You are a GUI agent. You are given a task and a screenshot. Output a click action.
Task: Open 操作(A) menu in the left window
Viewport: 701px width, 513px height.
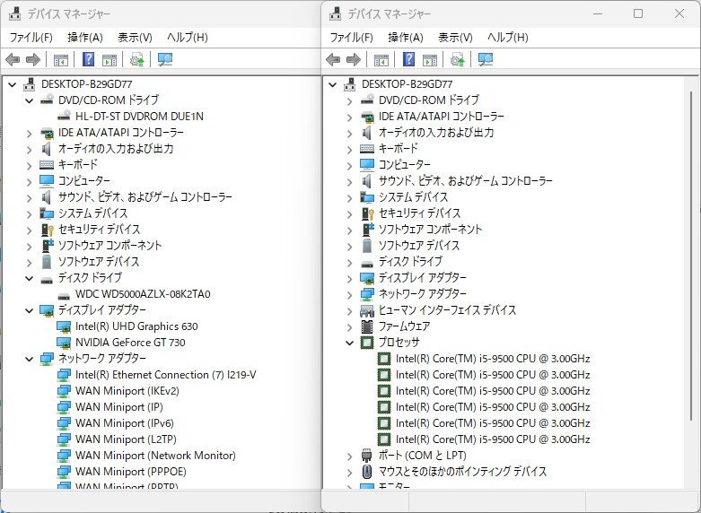click(84, 38)
